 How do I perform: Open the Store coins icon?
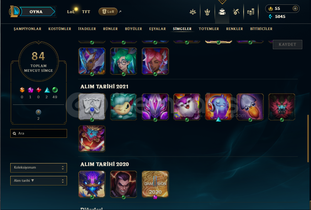[251, 12]
